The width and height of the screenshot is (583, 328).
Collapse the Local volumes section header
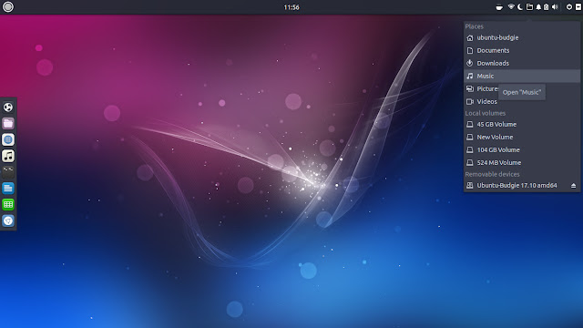[x=486, y=113]
